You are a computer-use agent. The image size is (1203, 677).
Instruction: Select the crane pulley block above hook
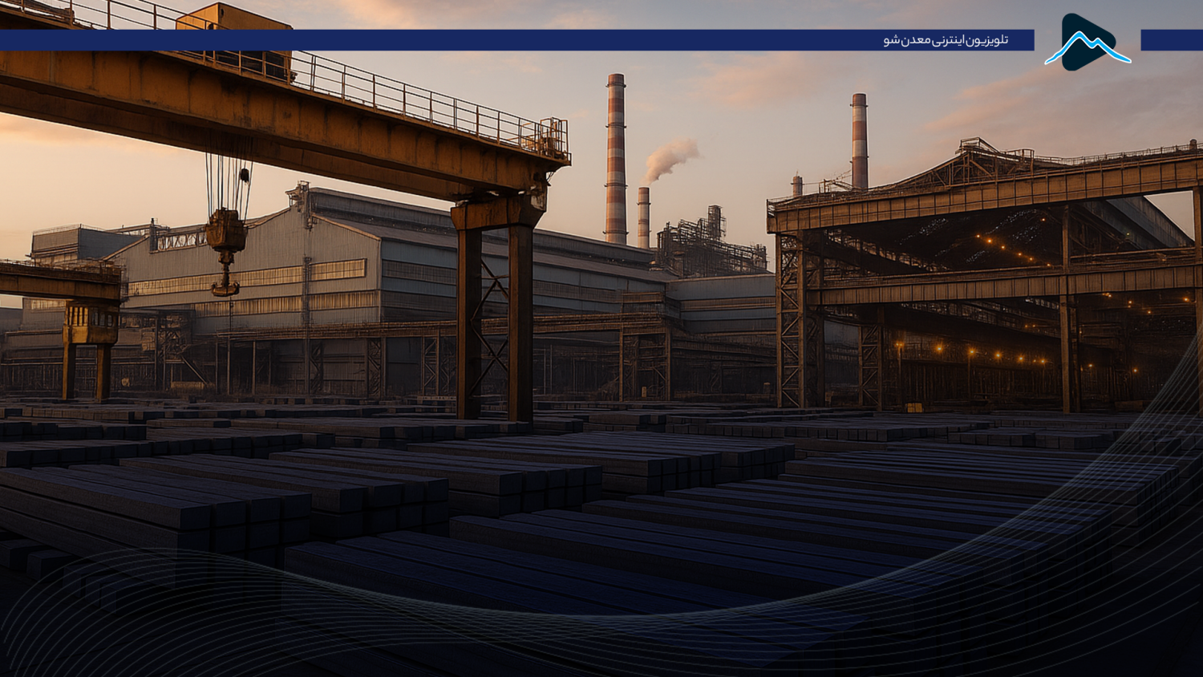point(226,230)
